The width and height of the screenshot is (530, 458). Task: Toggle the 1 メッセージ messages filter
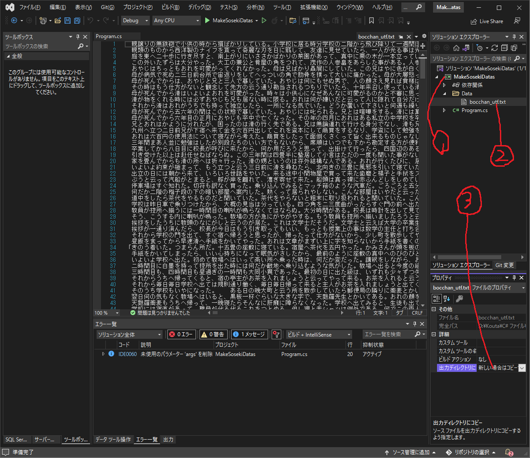coord(249,335)
